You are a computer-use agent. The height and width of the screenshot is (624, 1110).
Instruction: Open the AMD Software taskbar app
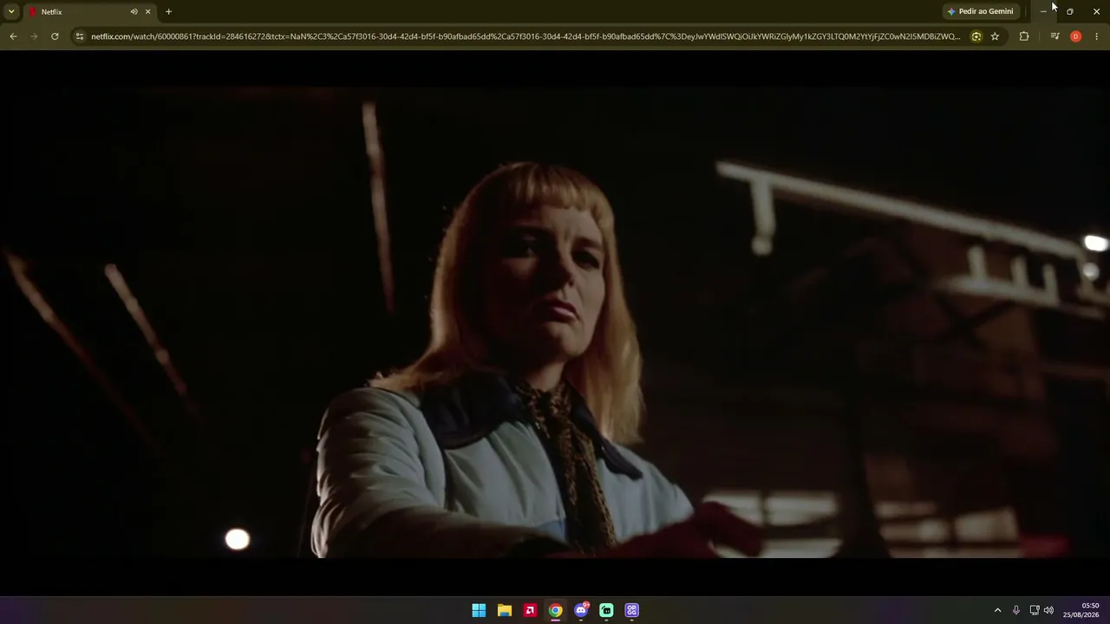[x=530, y=610]
